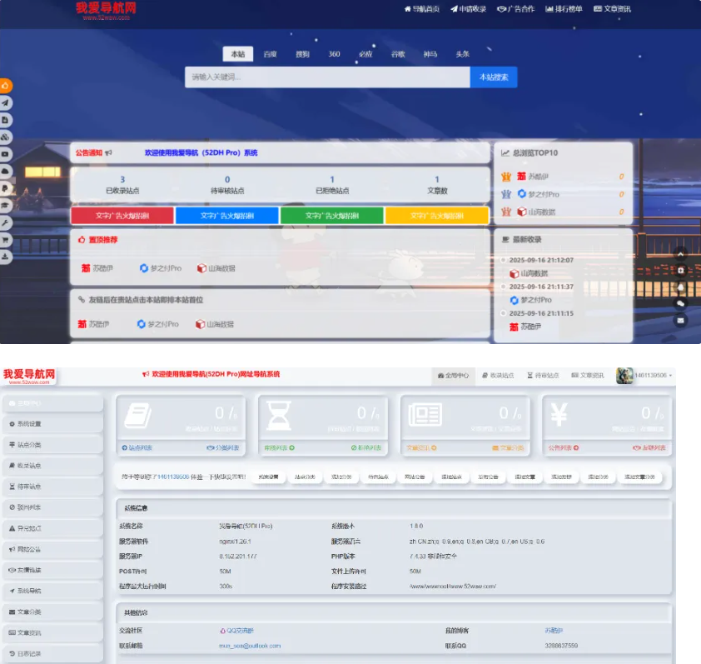Viewport: 701px width, 664px height.
Task: Open the user 1461139506 account dropdown
Action: [x=644, y=377]
